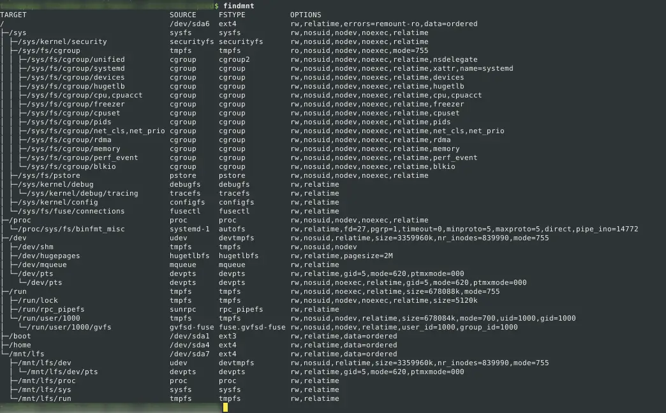Click the /proc/sys/fs/binfmt_misc target
The width and height of the screenshot is (666, 413).
coord(71,229)
